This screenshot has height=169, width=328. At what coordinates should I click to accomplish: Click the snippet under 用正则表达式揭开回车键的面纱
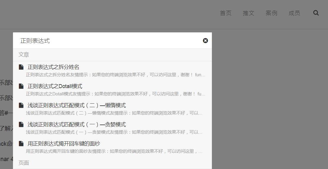click(x=114, y=151)
